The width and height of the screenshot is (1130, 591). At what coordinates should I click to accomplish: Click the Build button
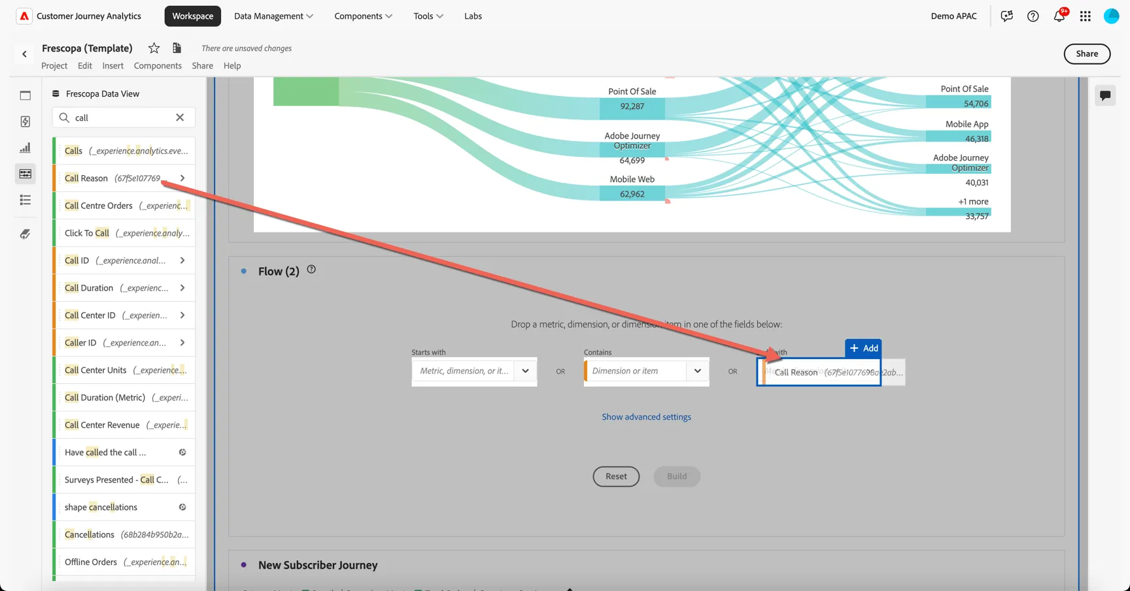[x=677, y=476]
